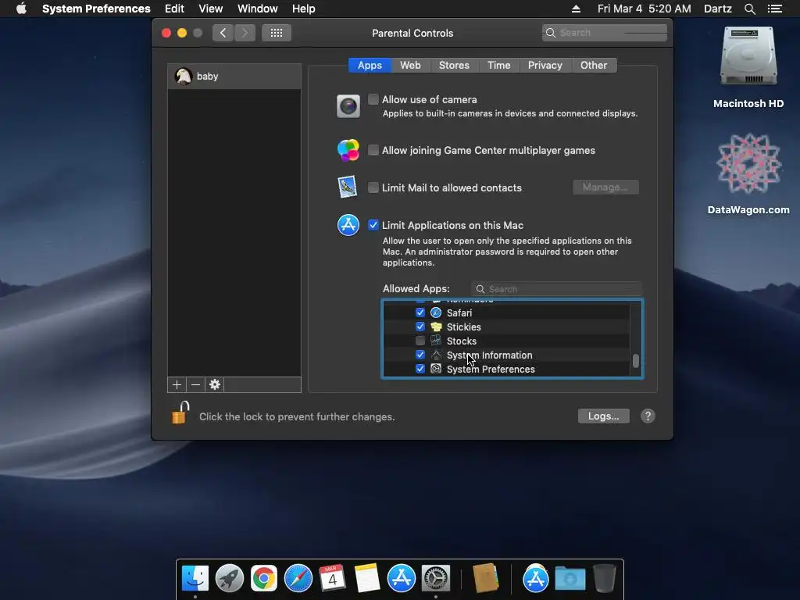
Task: Open the Spotlight search magnifier
Action: pos(749,9)
